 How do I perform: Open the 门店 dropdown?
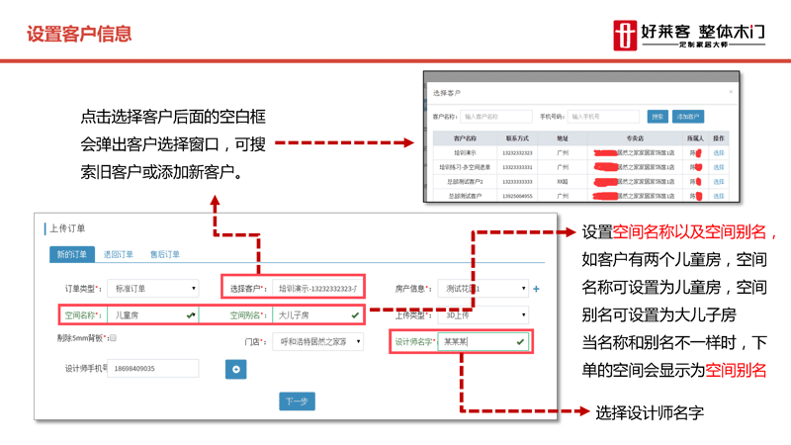click(x=317, y=341)
